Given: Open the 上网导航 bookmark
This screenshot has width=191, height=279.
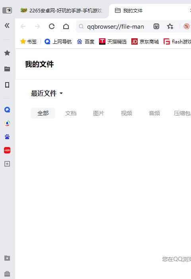Looking at the screenshot, I should coord(58,41).
